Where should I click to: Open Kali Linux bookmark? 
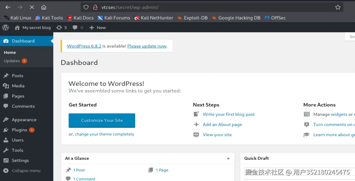click(18, 18)
